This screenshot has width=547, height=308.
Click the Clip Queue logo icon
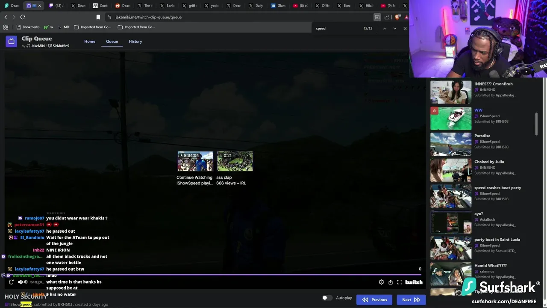pyautogui.click(x=12, y=41)
